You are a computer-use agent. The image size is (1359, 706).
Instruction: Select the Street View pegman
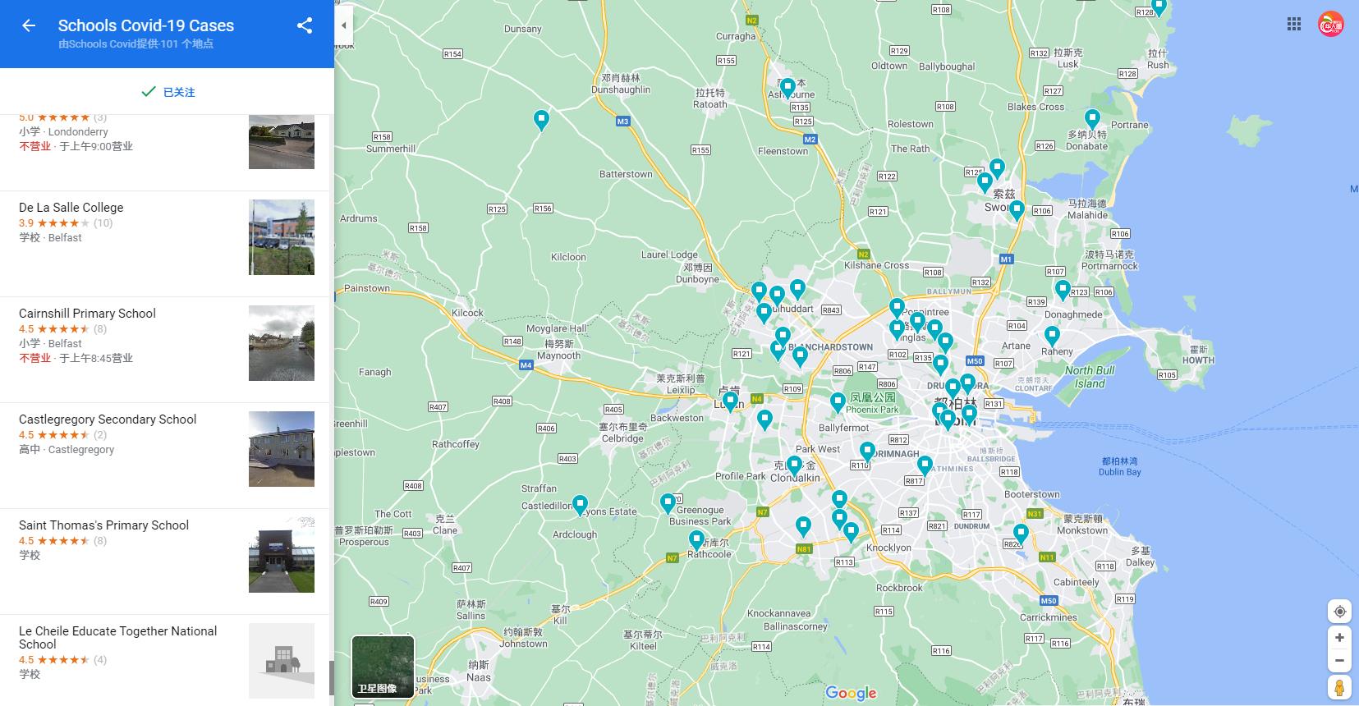pos(1339,687)
